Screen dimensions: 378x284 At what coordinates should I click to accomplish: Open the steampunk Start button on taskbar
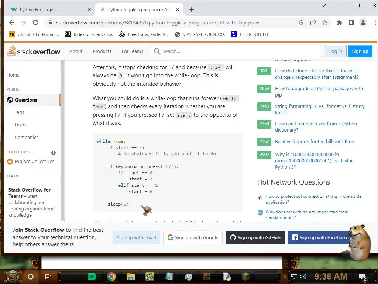pos(13,276)
